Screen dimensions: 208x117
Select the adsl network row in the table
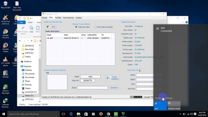point(79,38)
